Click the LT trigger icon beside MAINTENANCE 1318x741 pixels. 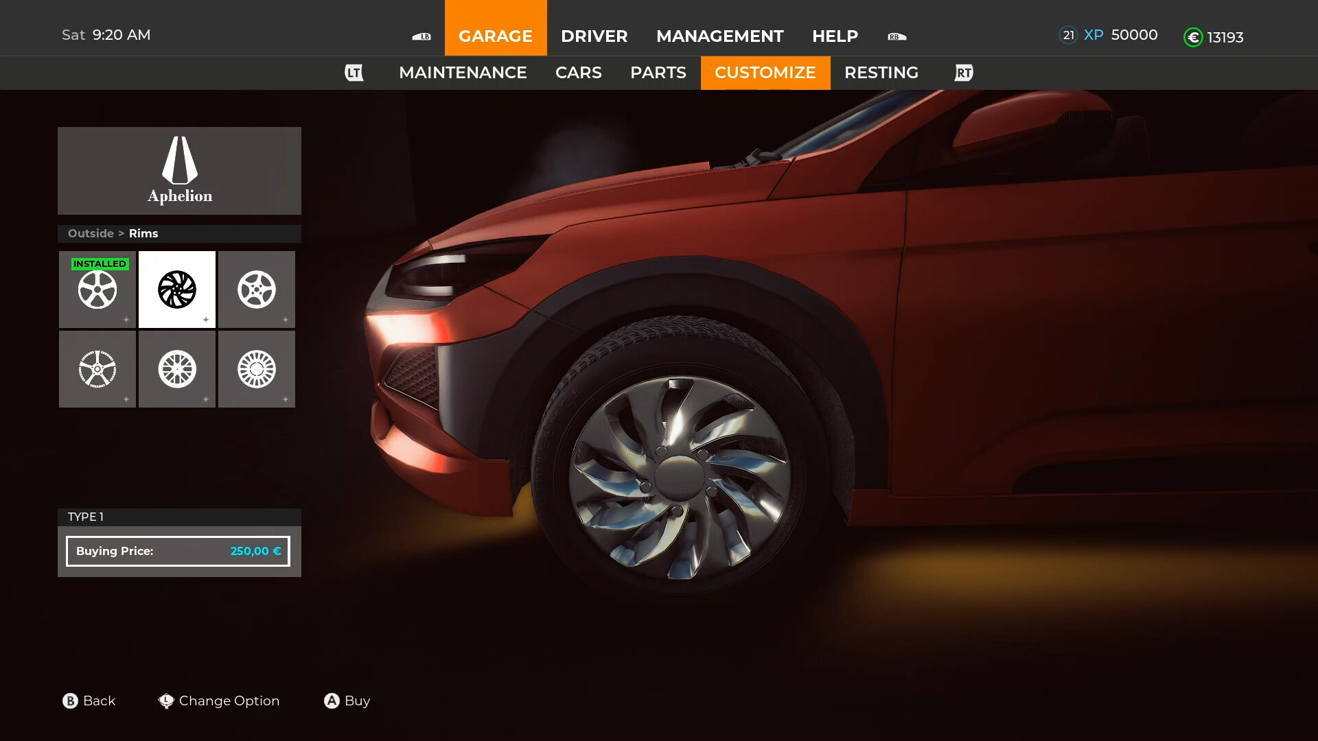tap(354, 73)
